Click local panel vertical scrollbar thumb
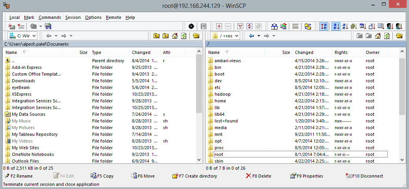 [x=199, y=84]
